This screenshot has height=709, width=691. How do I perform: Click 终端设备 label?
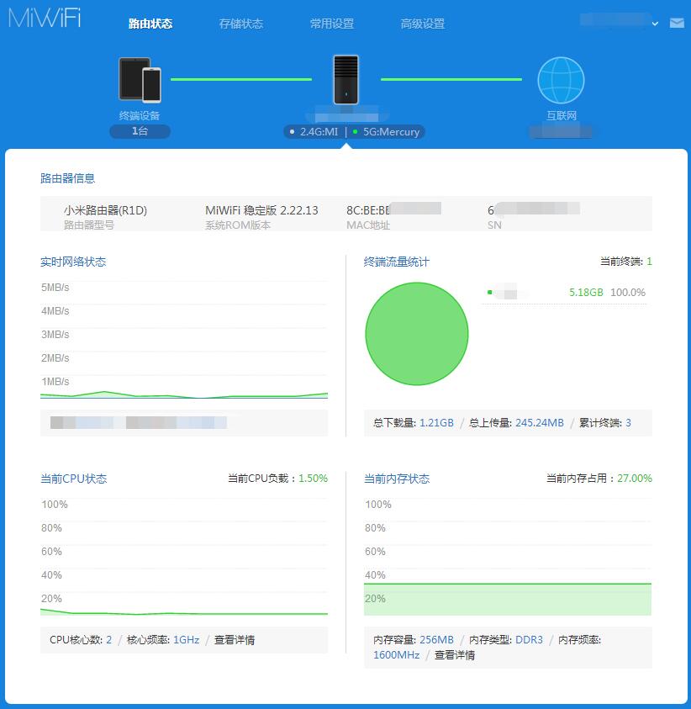[x=140, y=116]
